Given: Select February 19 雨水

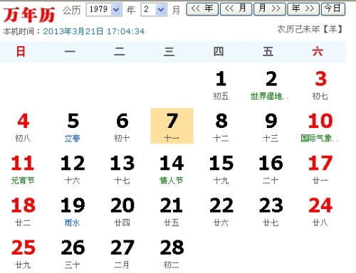Looking at the screenshot, I should pyautogui.click(x=73, y=211).
